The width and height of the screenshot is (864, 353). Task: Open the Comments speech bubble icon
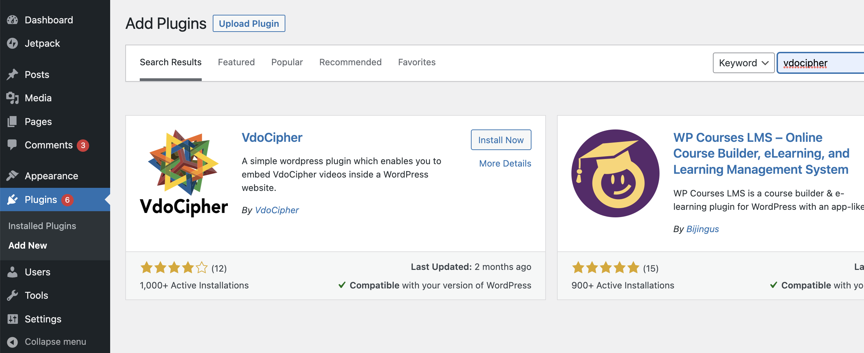pyautogui.click(x=12, y=145)
